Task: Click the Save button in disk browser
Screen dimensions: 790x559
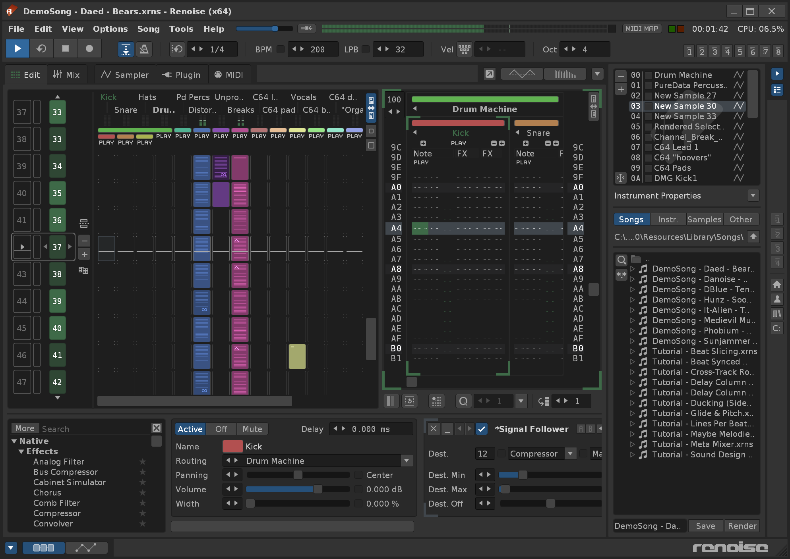Action: [x=705, y=526]
